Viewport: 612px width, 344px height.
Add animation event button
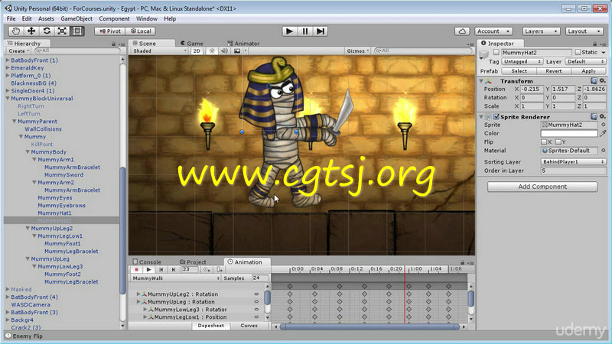tap(220, 270)
